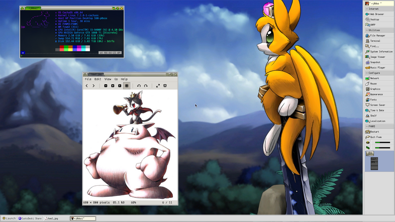395x222 pixels.
Task: Switch to terminal taskbar entry rj@doz
Action: click(83, 218)
